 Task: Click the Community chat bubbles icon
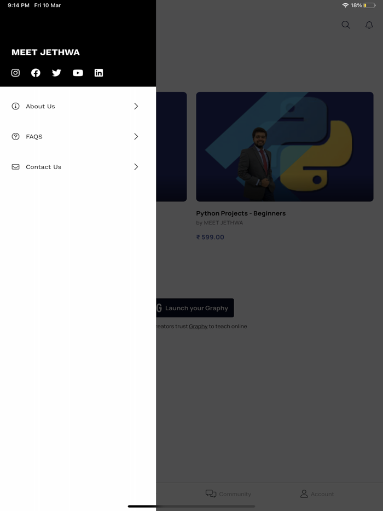pos(211,493)
